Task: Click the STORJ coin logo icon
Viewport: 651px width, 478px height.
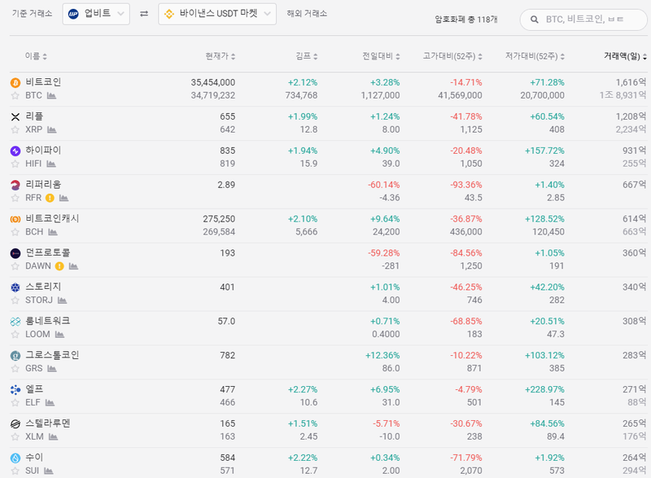Action: [15, 287]
